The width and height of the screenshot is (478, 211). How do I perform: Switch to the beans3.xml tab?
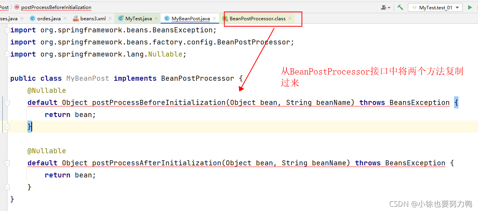click(93, 18)
